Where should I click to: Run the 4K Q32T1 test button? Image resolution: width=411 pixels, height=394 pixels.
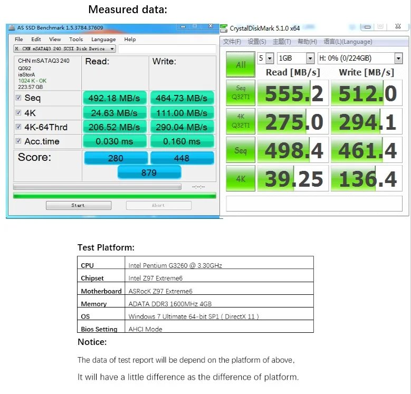pos(241,121)
